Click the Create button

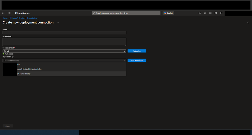click(8, 126)
